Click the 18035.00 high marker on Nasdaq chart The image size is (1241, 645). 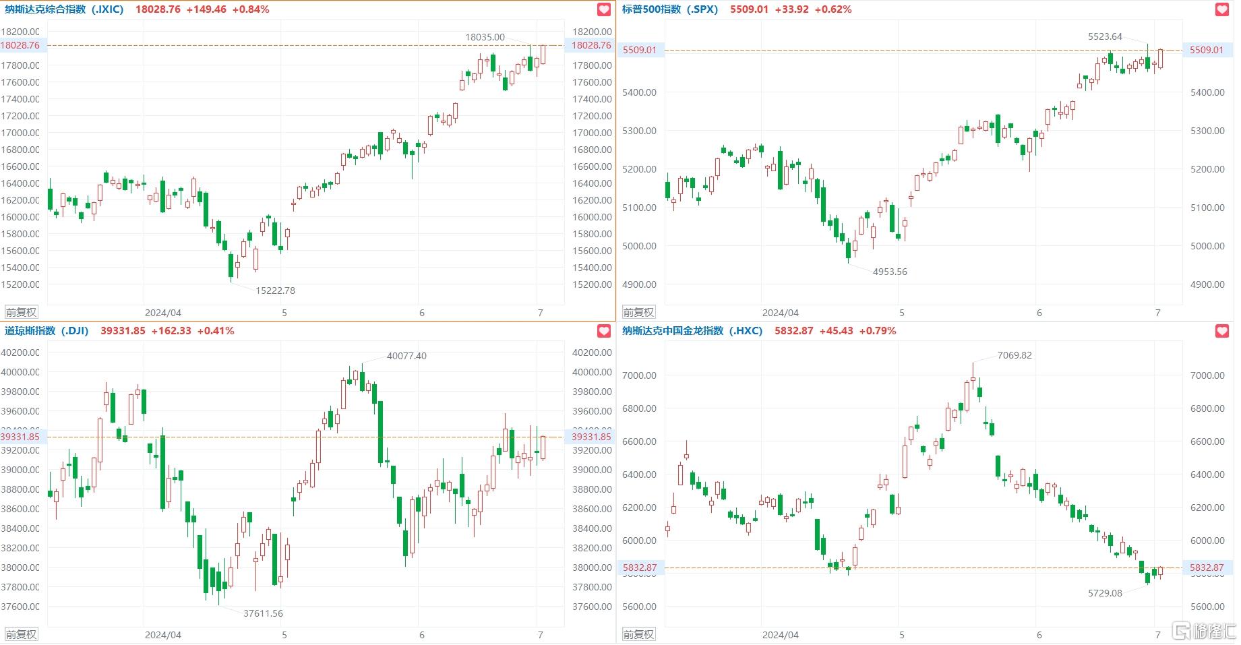point(485,37)
